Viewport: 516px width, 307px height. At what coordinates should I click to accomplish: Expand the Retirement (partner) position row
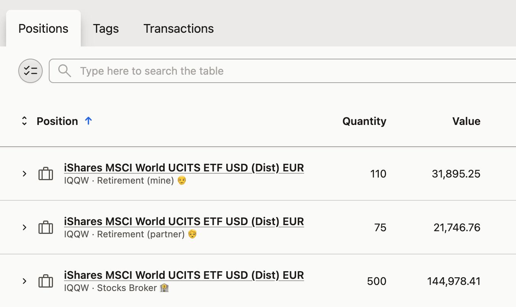[x=24, y=228]
